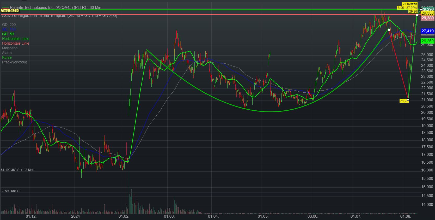Select the red Horizontale Linie legend entry
435x220 pixels.
(x=16, y=43)
